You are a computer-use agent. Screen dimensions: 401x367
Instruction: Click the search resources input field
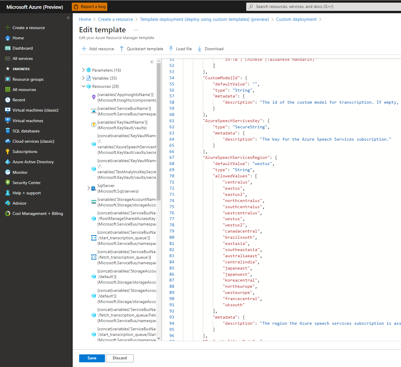point(322,6)
